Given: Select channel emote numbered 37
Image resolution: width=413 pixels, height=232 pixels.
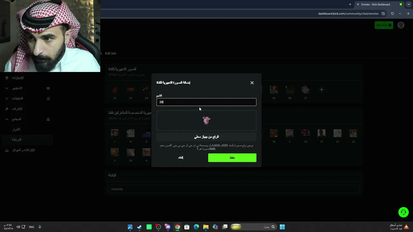Looking at the screenshot, I should pos(306,90).
